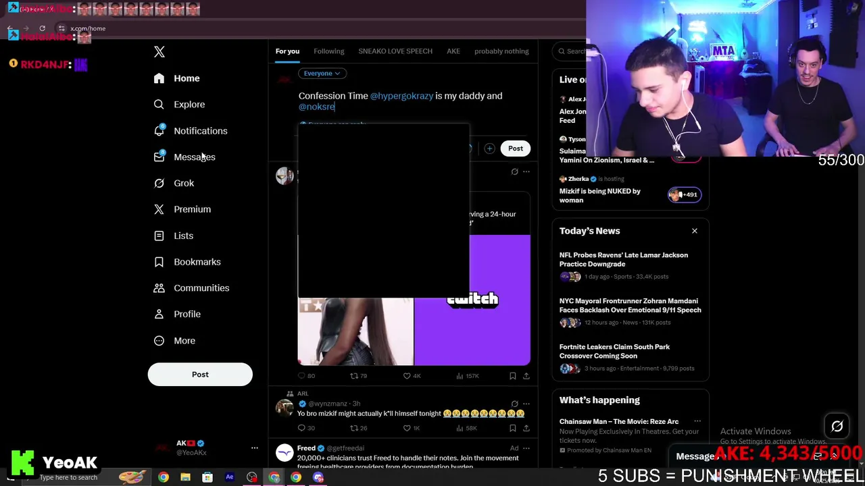Open the Chainsaw Man Reze Arc trend
This screenshot has width=865, height=486.
(x=619, y=421)
